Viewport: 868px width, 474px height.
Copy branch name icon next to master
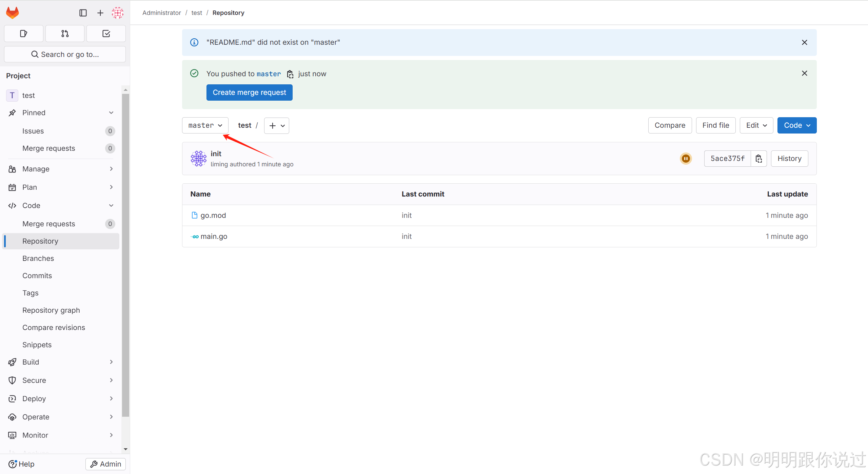point(290,74)
